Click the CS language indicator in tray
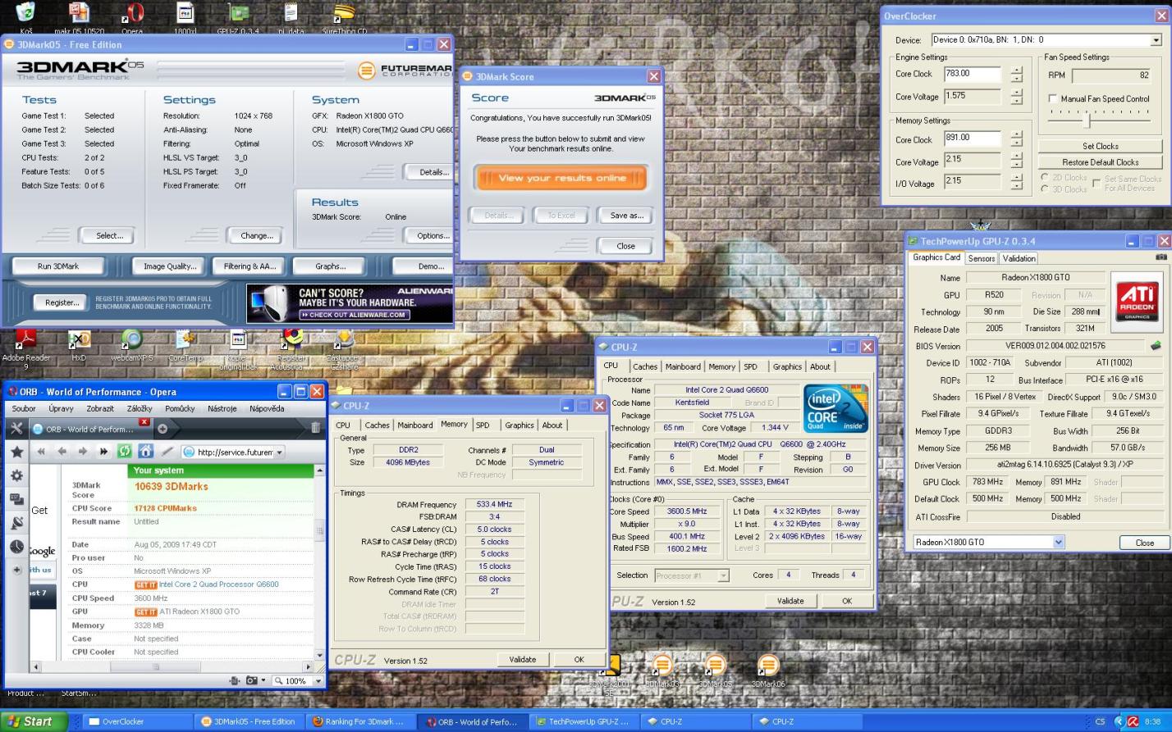This screenshot has height=732, width=1172. point(1100,721)
